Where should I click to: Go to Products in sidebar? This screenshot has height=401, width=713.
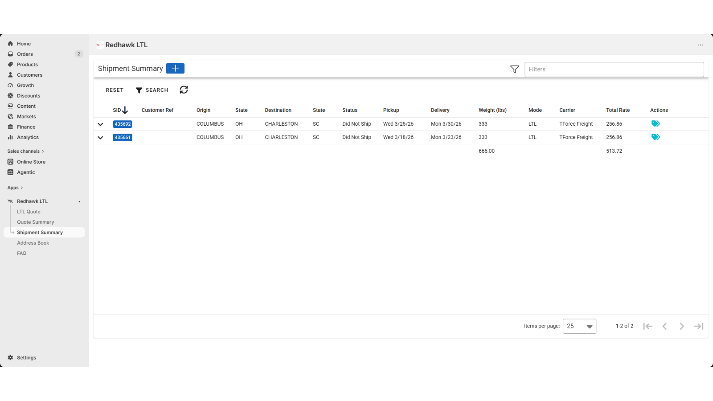pyautogui.click(x=27, y=65)
